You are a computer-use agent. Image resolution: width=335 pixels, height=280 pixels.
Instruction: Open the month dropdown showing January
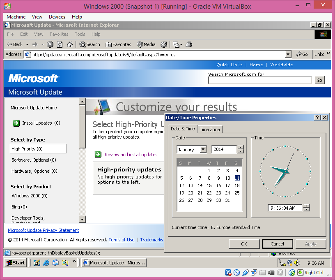click(x=203, y=149)
